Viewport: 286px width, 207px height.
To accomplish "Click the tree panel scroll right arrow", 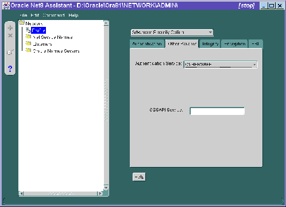I will tap(100, 194).
